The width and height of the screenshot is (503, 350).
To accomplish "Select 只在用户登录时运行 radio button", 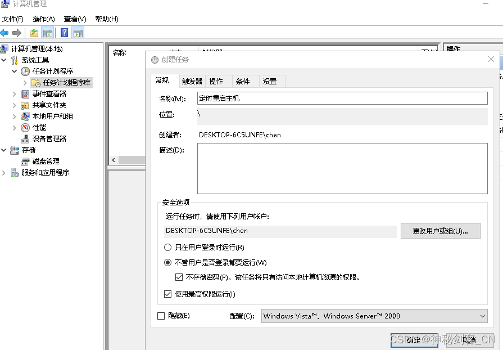I will pos(168,247).
